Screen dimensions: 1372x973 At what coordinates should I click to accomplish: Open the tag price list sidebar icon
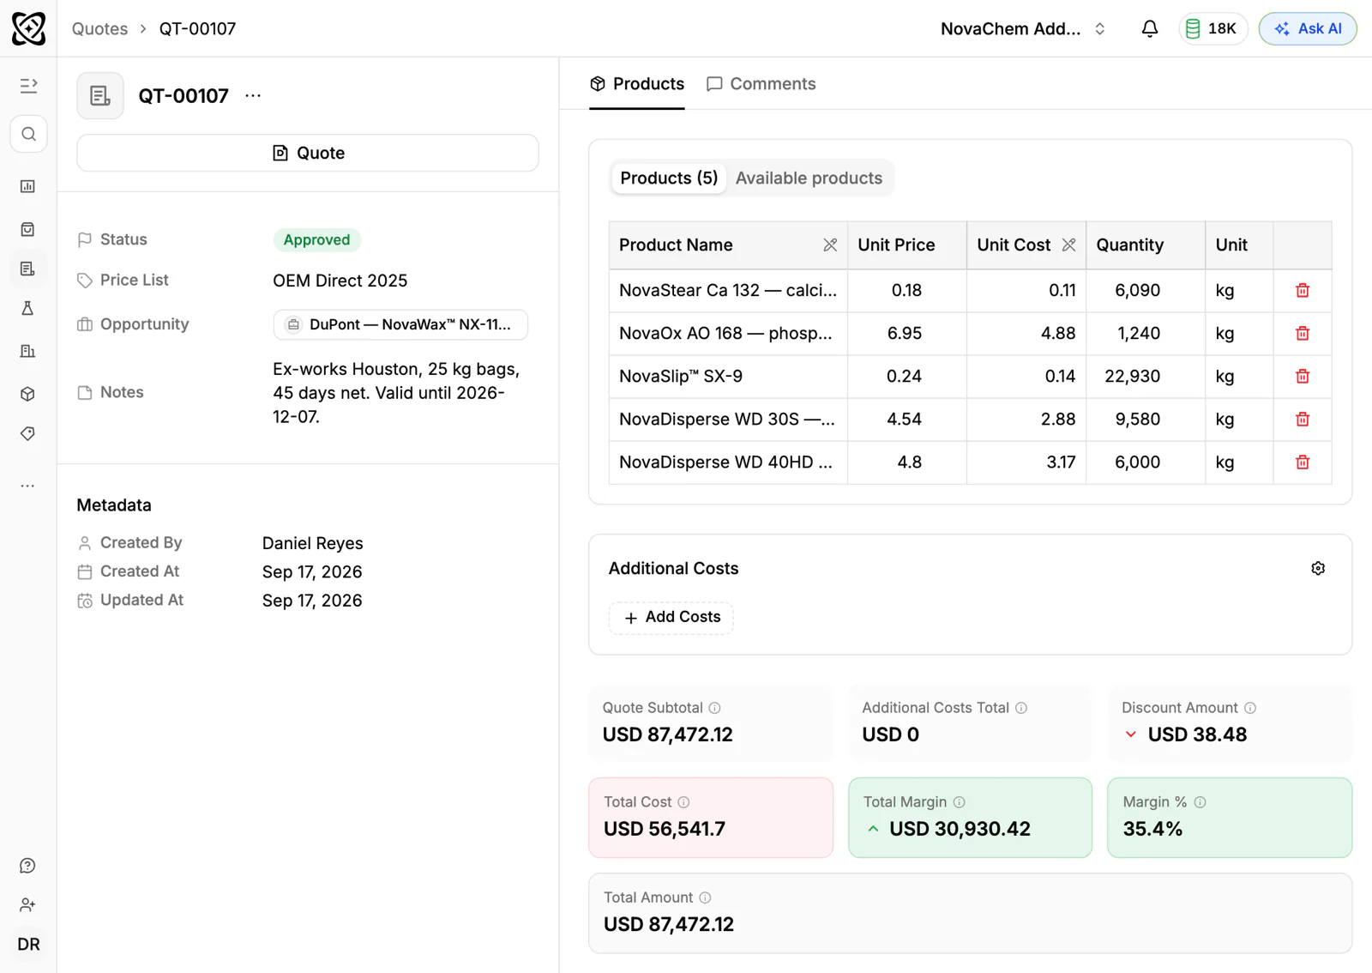coord(28,434)
